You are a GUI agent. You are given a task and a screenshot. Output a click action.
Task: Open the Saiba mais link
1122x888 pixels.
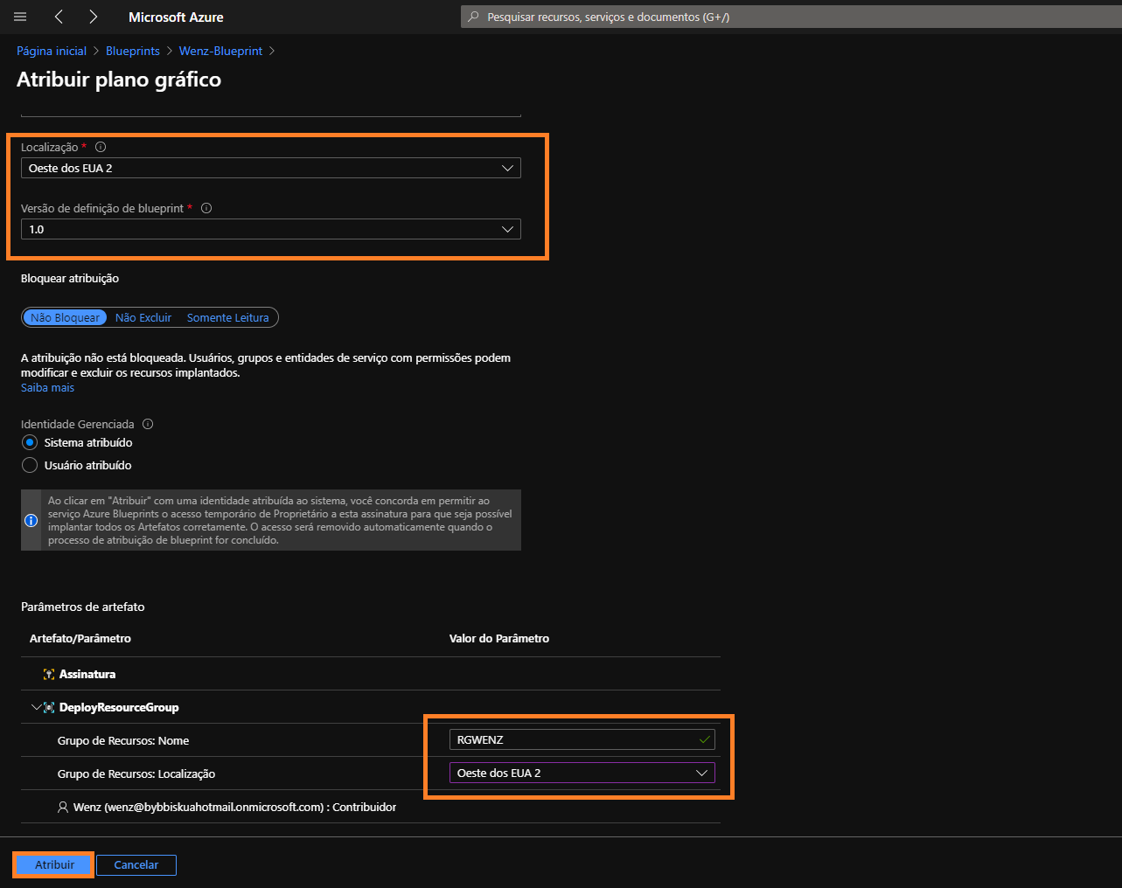47,387
